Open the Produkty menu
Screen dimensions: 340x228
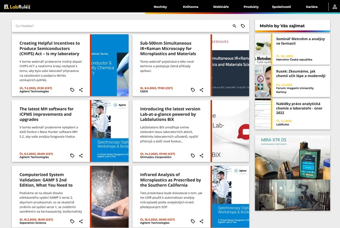point(251,7)
